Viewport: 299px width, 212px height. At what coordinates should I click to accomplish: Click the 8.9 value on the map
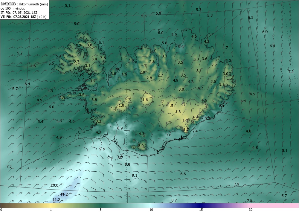pos(120,128)
